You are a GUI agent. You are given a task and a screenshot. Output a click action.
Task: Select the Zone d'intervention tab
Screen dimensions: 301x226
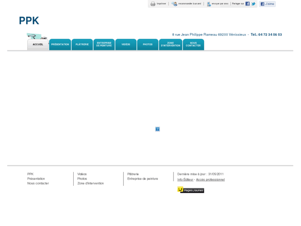point(171,45)
